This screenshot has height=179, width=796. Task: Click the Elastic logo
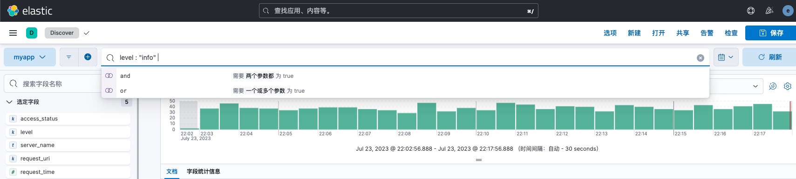(x=30, y=11)
